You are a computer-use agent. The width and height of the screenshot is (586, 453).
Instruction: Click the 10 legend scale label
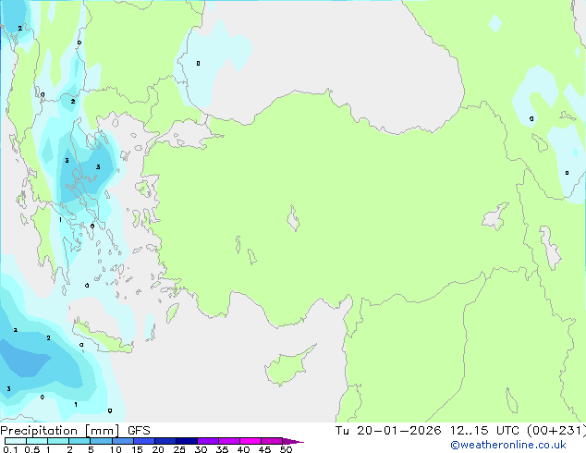[116, 449]
